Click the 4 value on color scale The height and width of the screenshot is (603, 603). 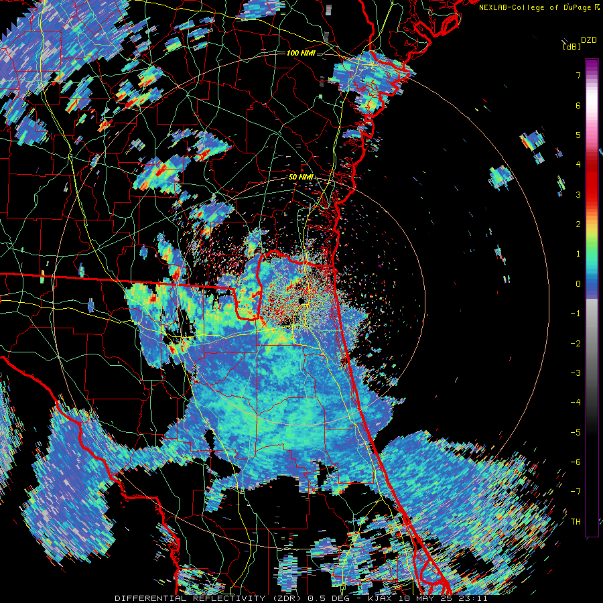coord(578,165)
